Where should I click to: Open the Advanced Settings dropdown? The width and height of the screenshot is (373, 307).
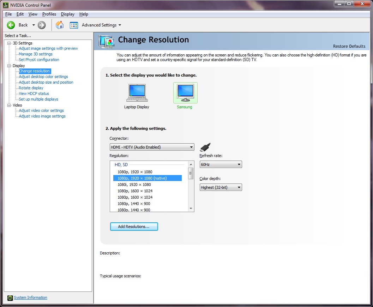120,25
